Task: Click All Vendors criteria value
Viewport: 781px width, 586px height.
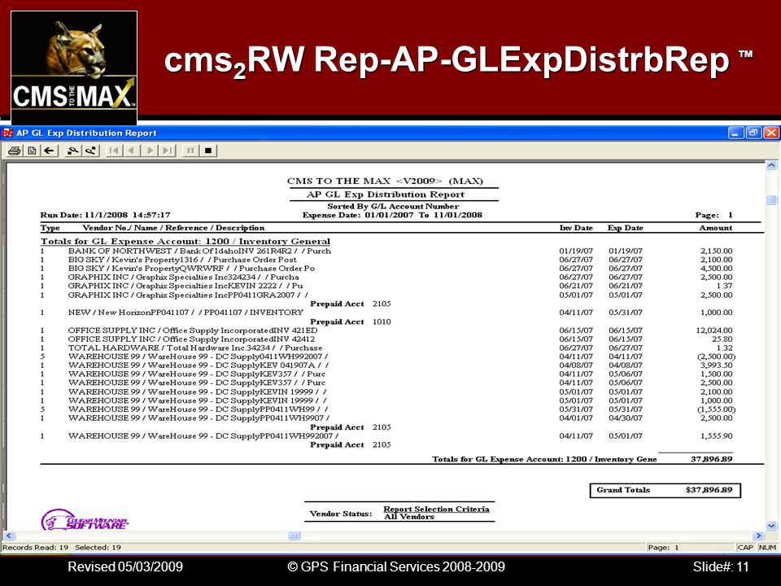Action: pos(409,517)
